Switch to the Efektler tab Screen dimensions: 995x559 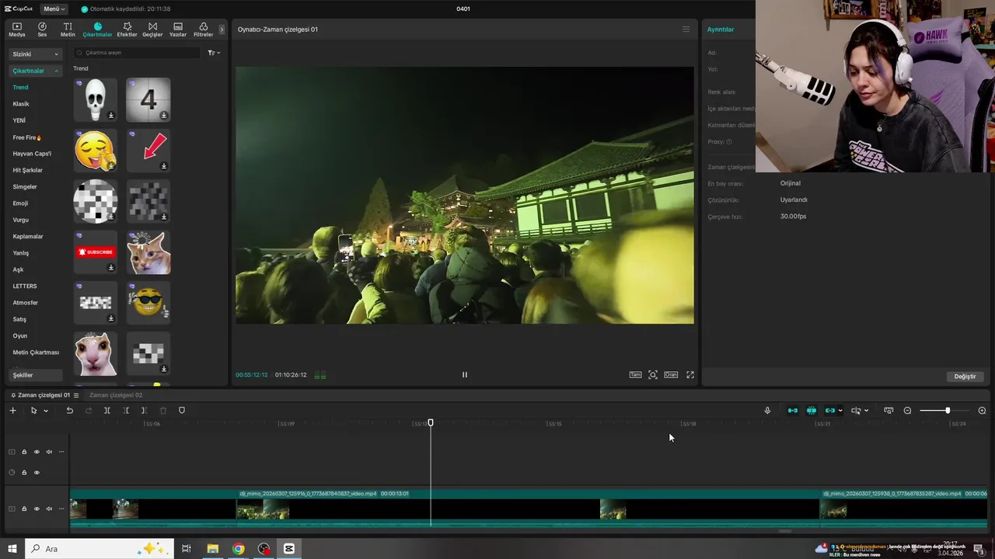pos(127,30)
